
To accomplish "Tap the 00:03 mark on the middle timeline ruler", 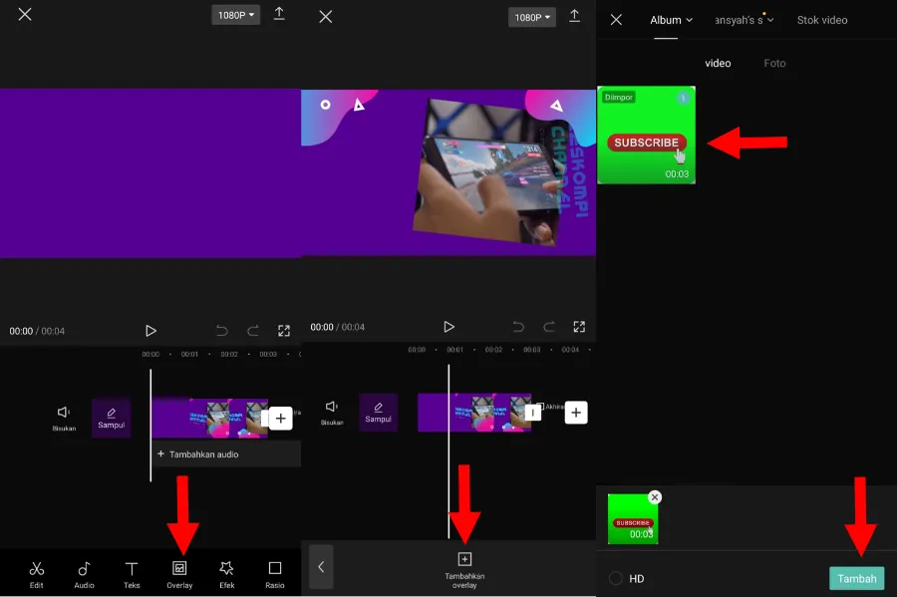I will click(x=531, y=350).
